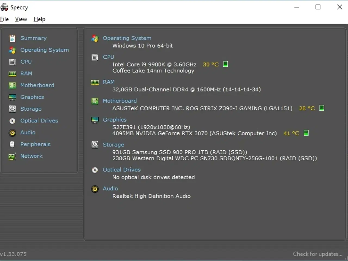This screenshot has height=261, width=348.
Task: Go to Operating System section in sidebar
Action: [45, 50]
